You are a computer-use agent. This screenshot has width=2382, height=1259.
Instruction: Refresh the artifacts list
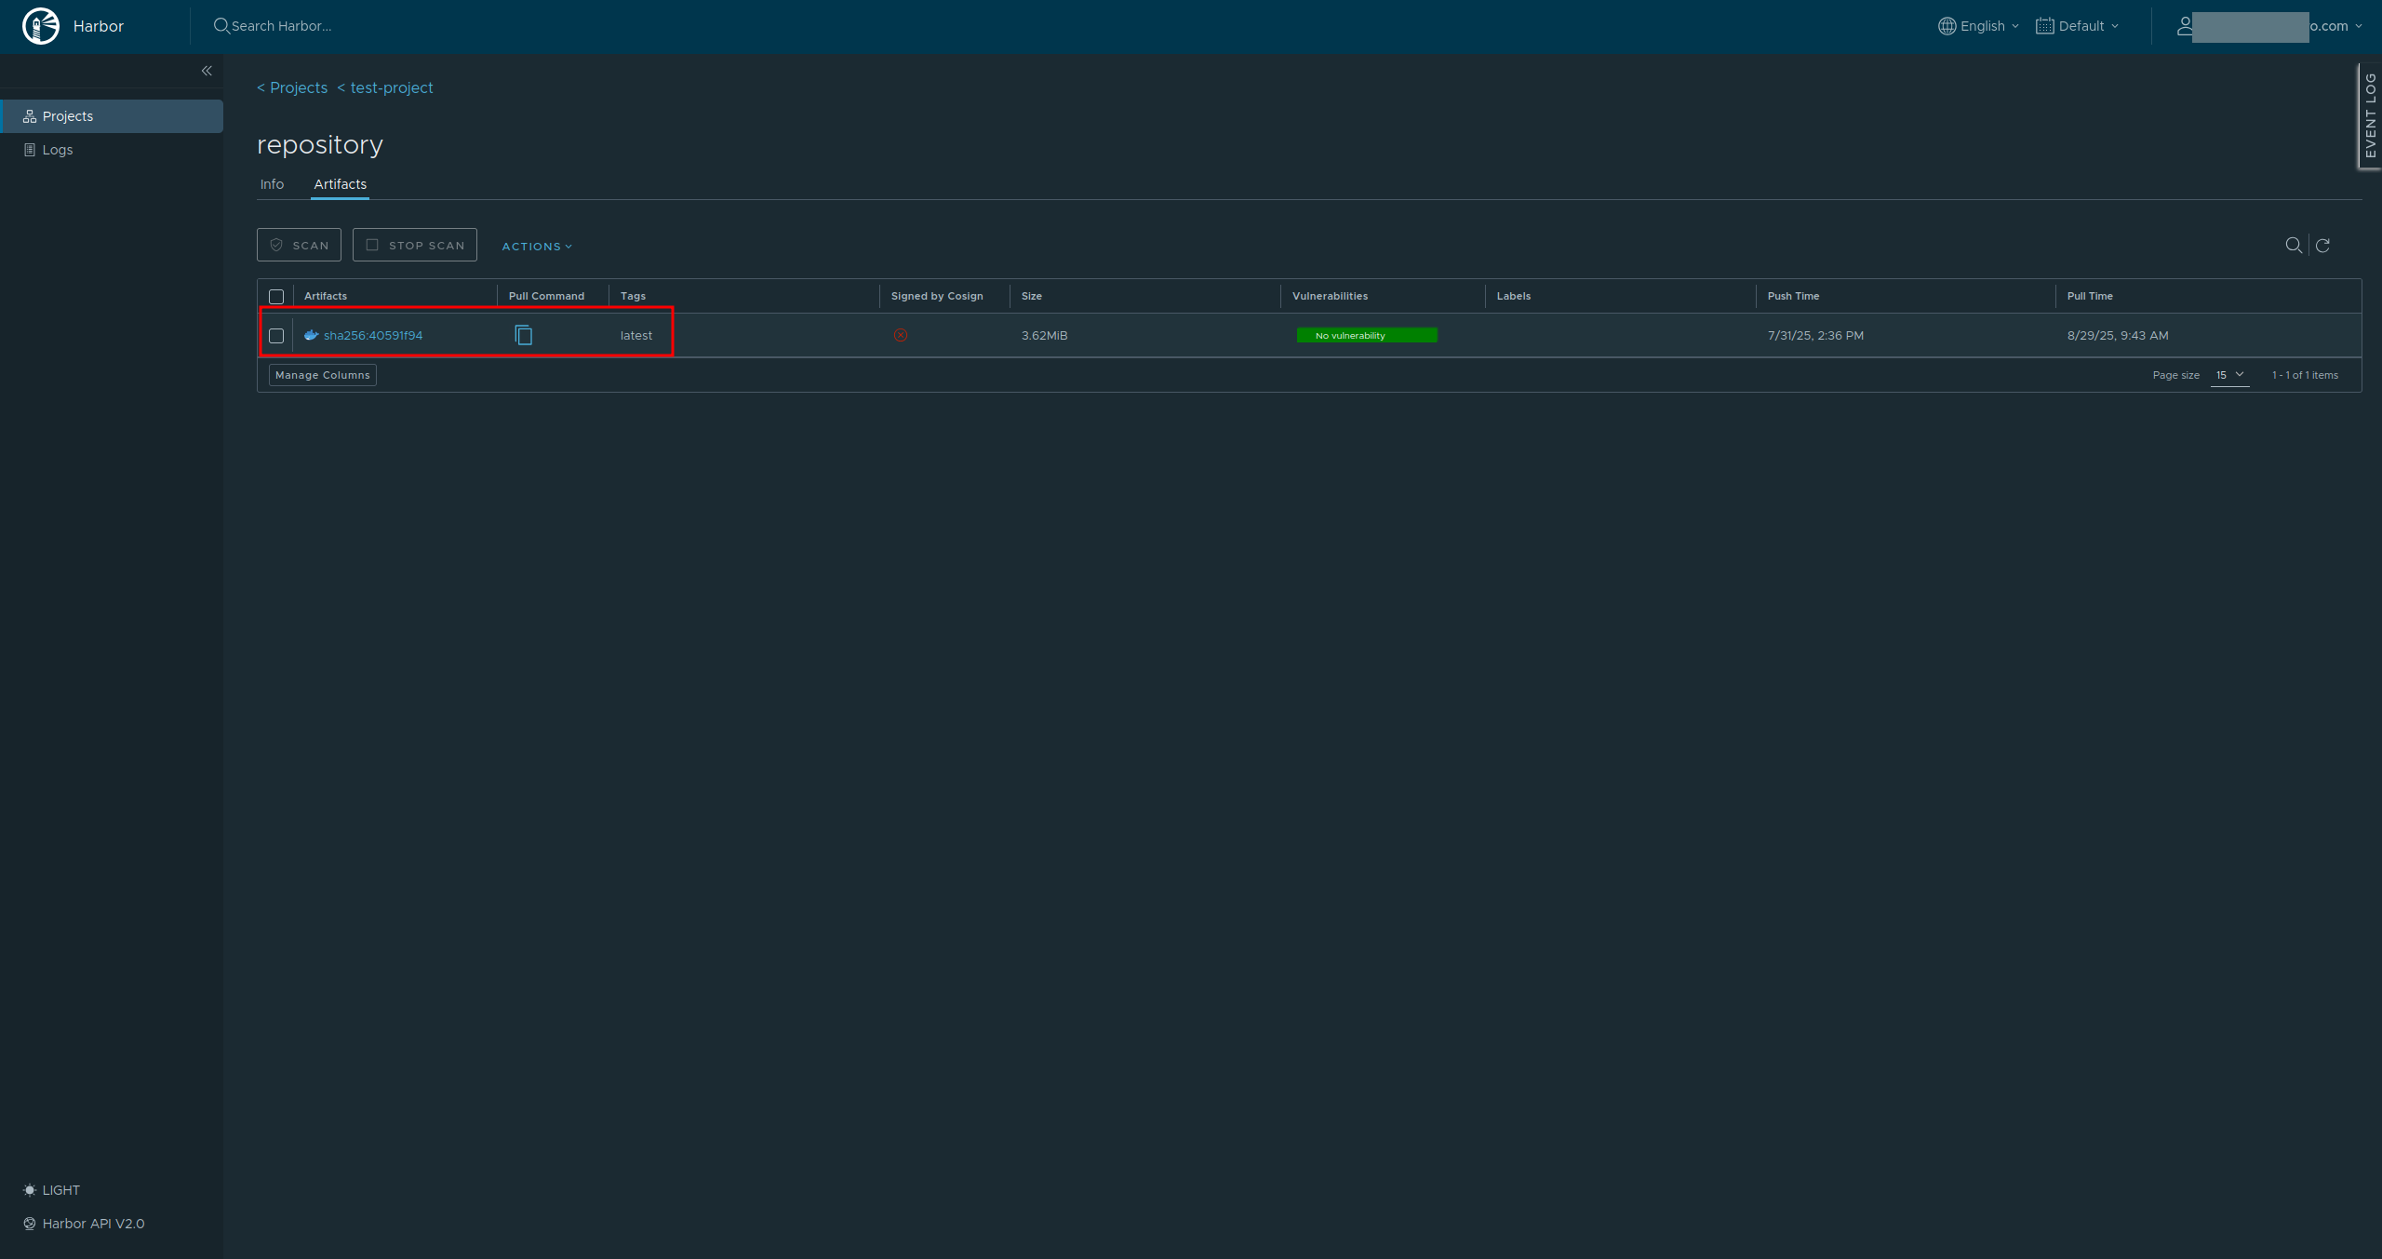tap(2322, 246)
